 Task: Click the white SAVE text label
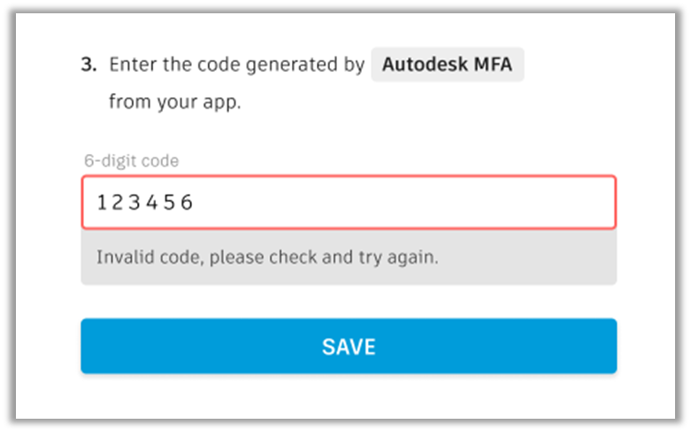[x=348, y=346]
